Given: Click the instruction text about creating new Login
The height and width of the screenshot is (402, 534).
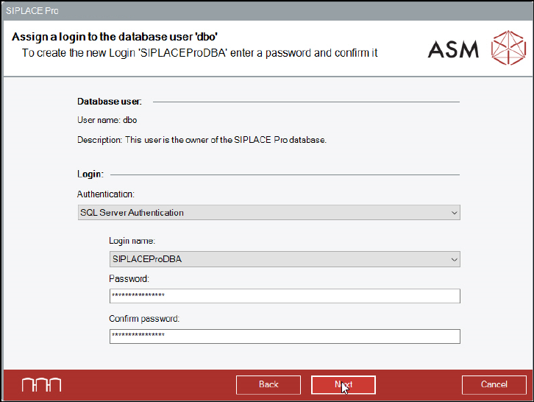Looking at the screenshot, I should [x=199, y=53].
